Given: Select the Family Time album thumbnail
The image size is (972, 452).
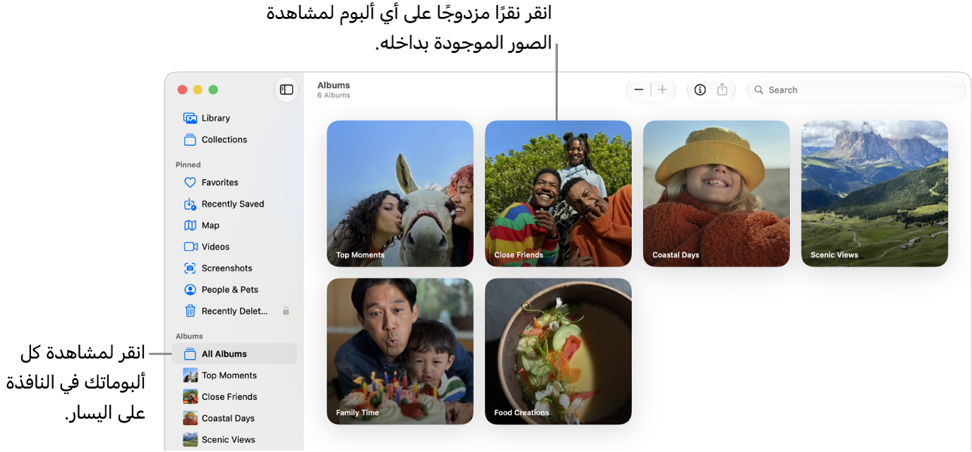Looking at the screenshot, I should [400, 351].
